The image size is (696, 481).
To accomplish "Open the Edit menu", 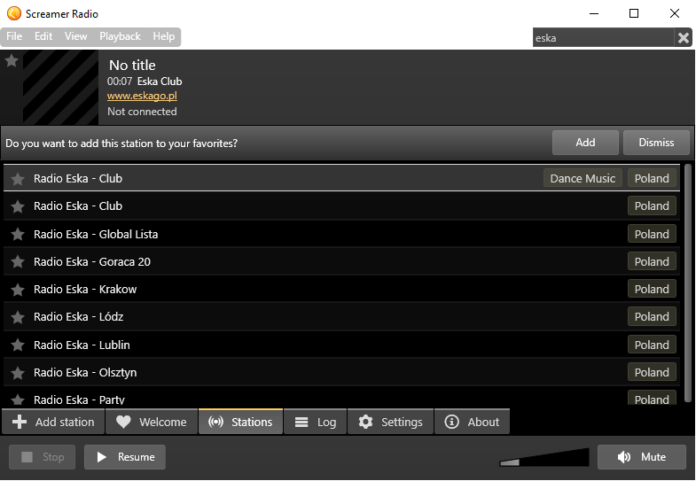I will point(43,36).
